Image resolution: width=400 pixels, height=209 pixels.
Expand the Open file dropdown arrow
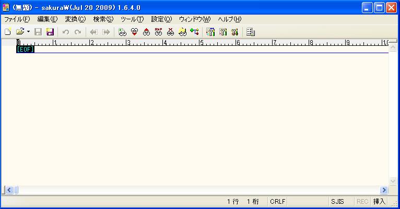[x=28, y=32]
